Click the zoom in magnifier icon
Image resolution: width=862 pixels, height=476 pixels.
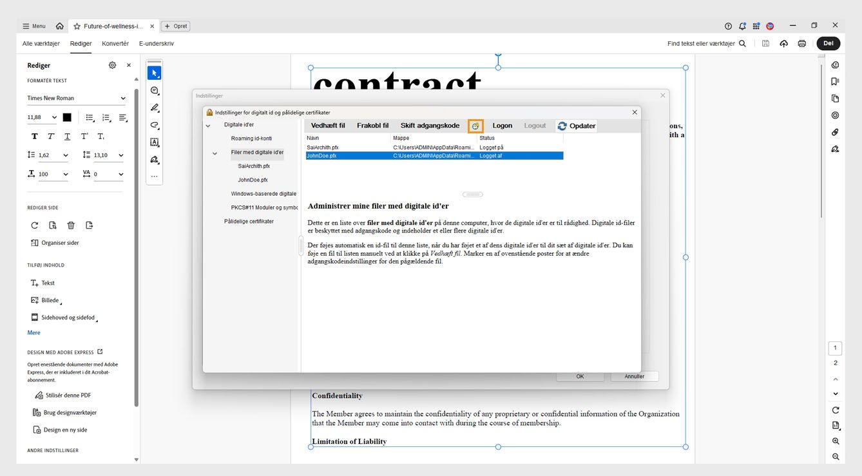click(836, 441)
